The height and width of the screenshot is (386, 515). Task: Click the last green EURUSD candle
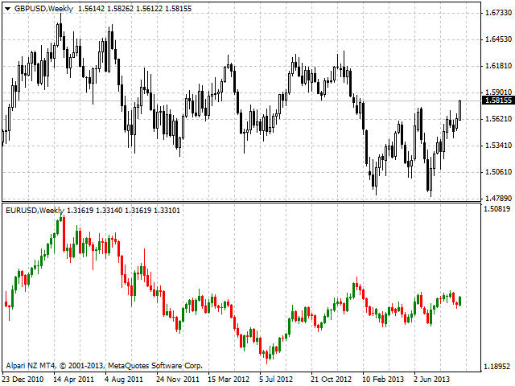tap(459, 301)
